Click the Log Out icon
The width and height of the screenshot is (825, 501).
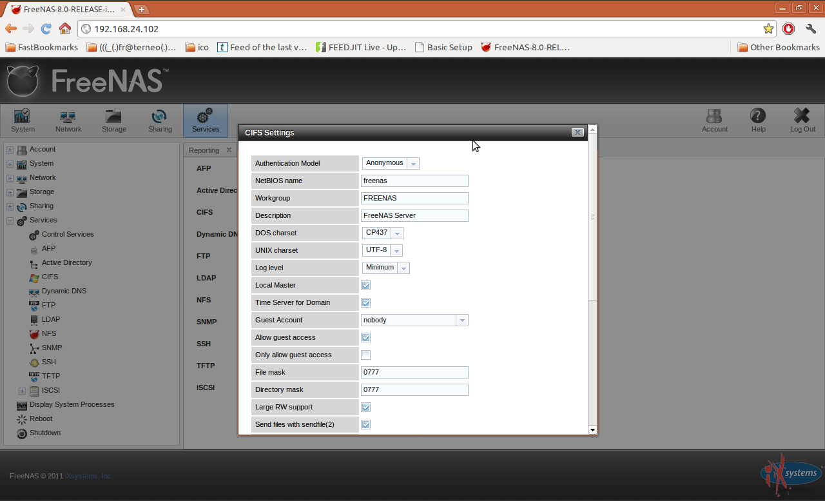[x=802, y=120]
